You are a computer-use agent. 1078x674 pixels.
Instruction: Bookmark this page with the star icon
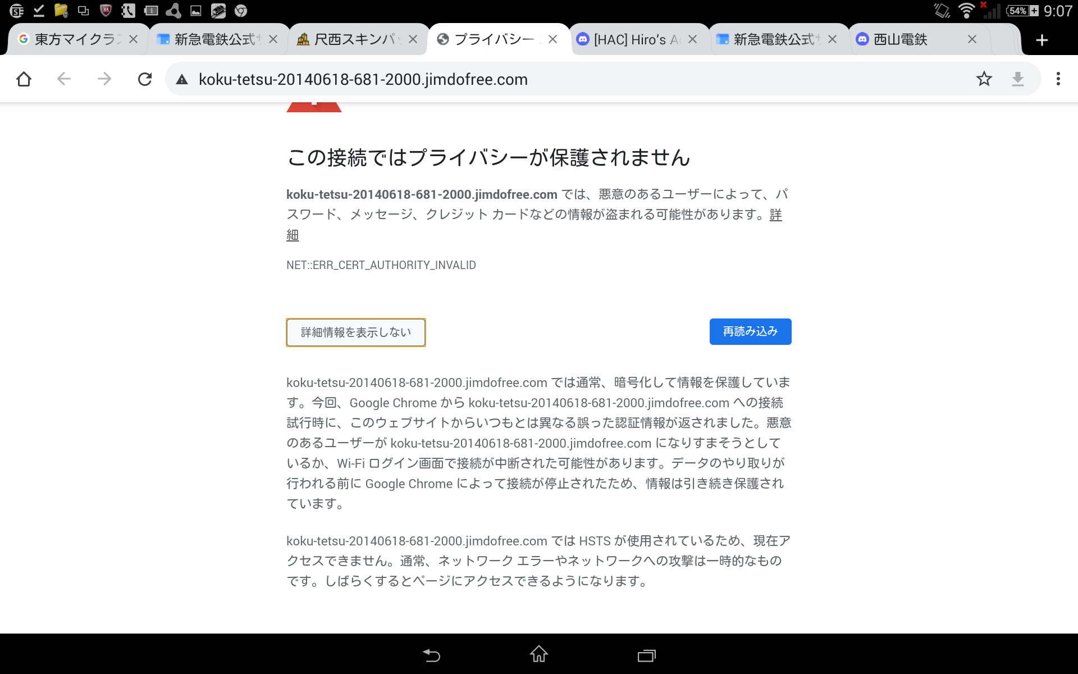984,79
